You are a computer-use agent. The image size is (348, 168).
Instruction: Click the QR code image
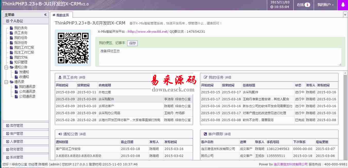[x=73, y=48]
